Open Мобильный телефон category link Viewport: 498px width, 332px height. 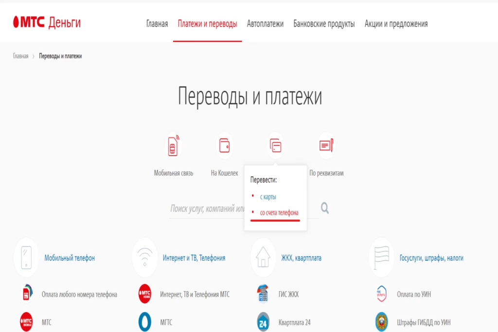70,258
